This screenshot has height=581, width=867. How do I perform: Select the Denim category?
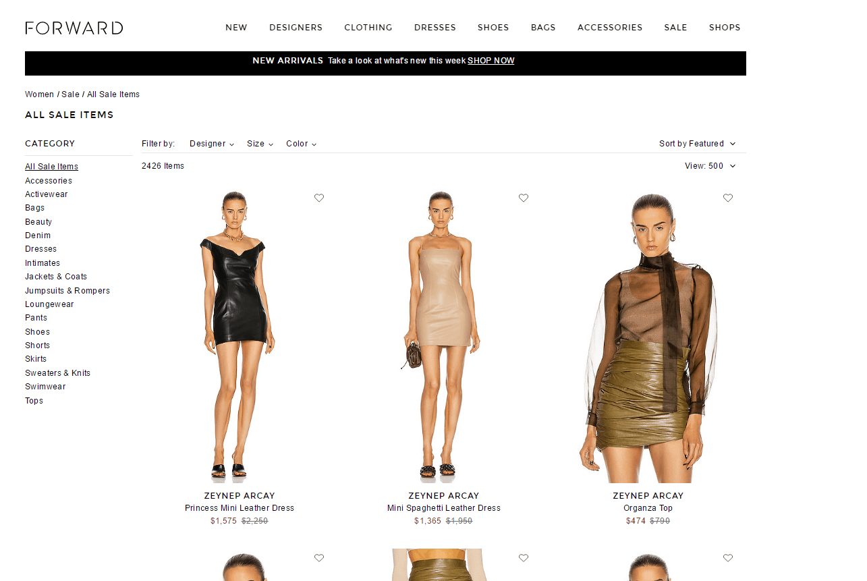pos(38,236)
